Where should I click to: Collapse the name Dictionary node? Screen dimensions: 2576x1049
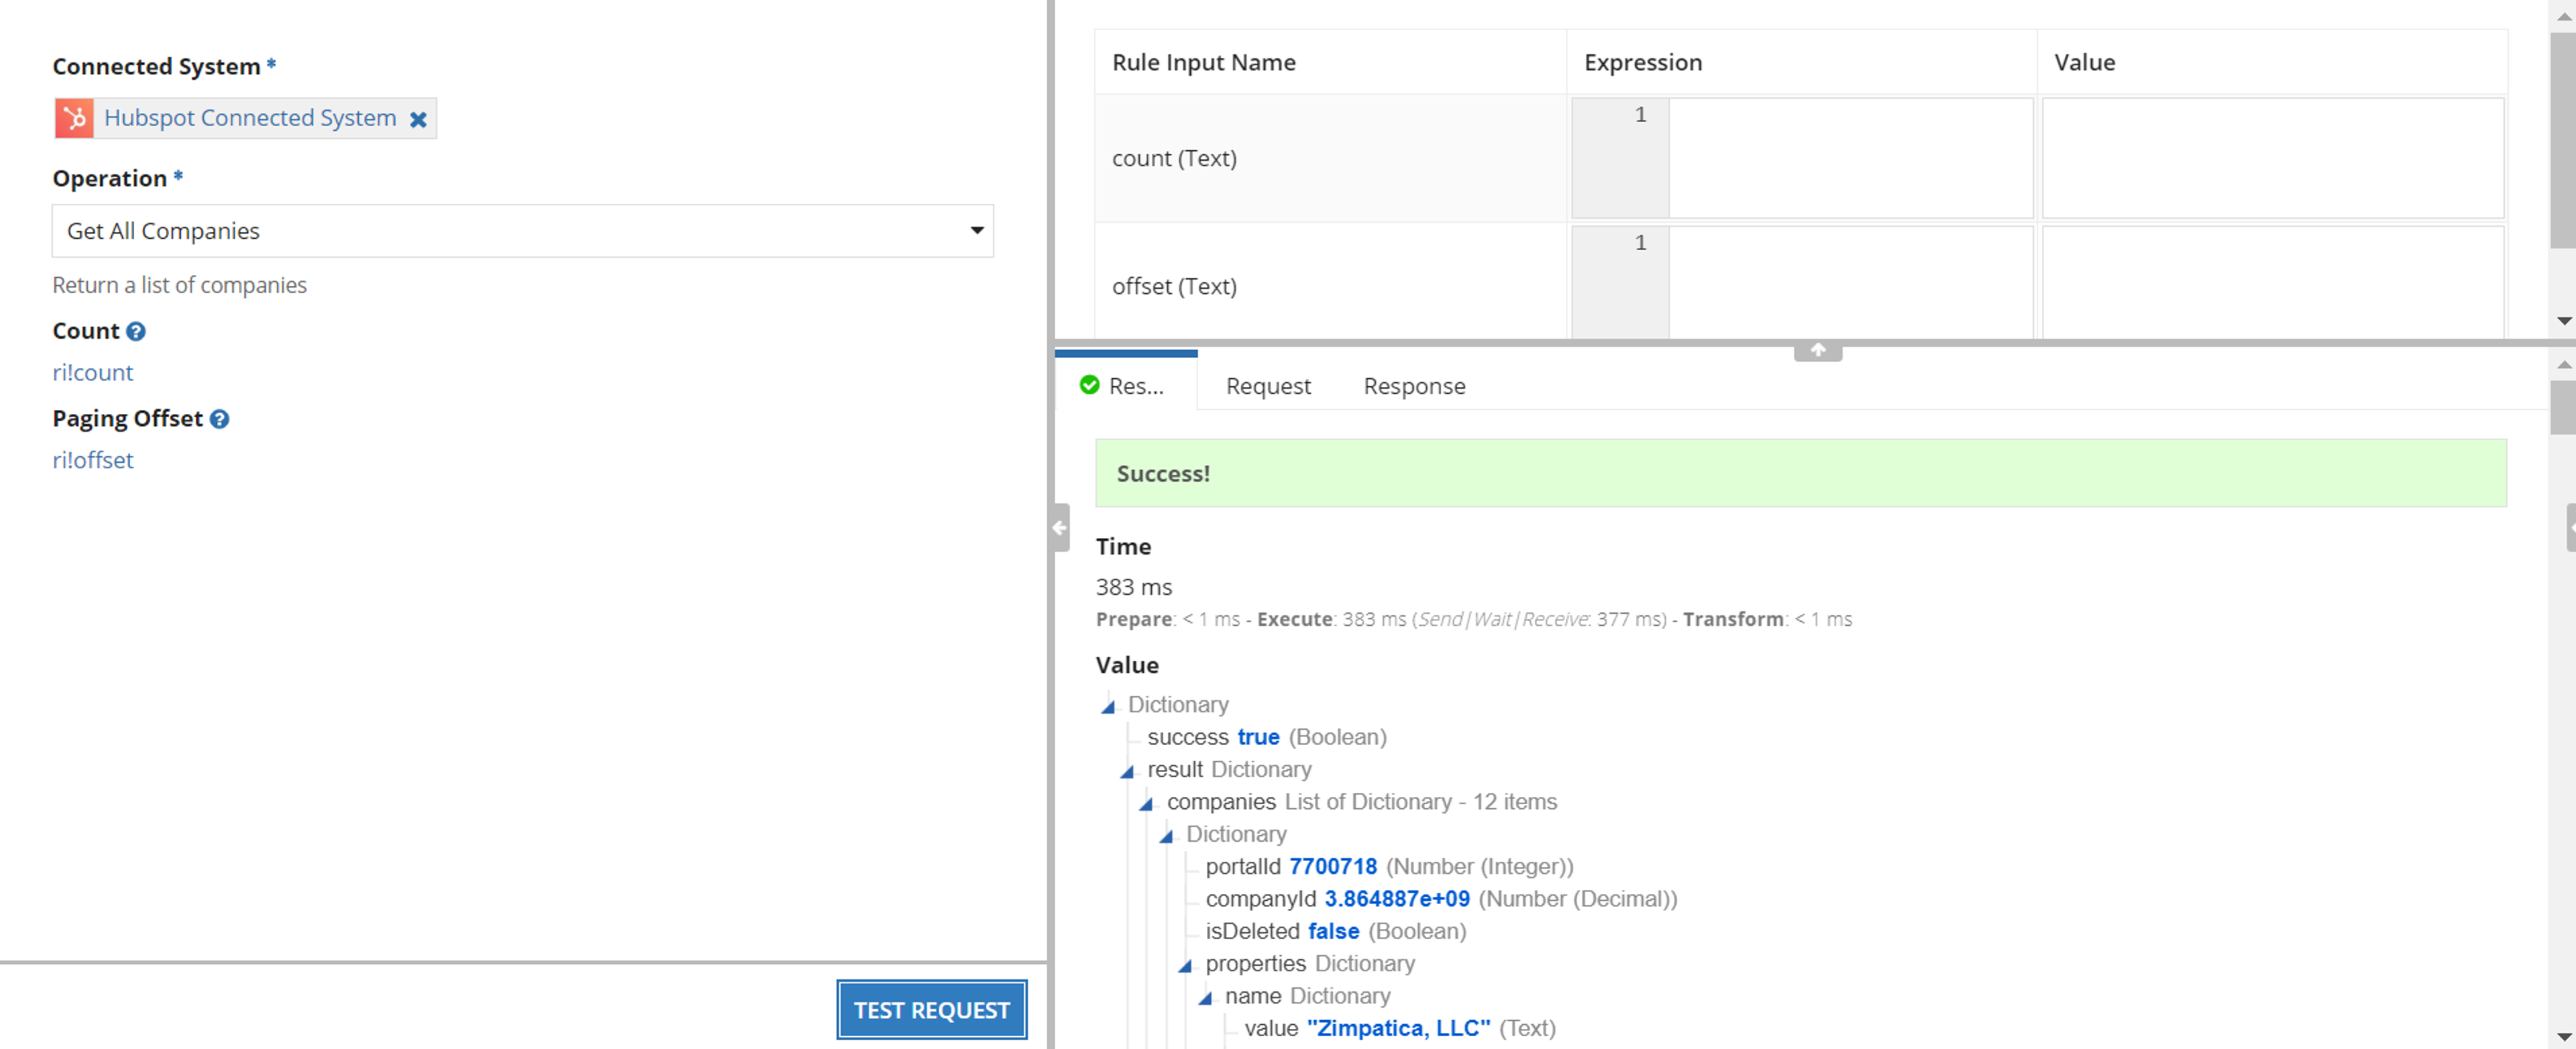click(x=1205, y=998)
